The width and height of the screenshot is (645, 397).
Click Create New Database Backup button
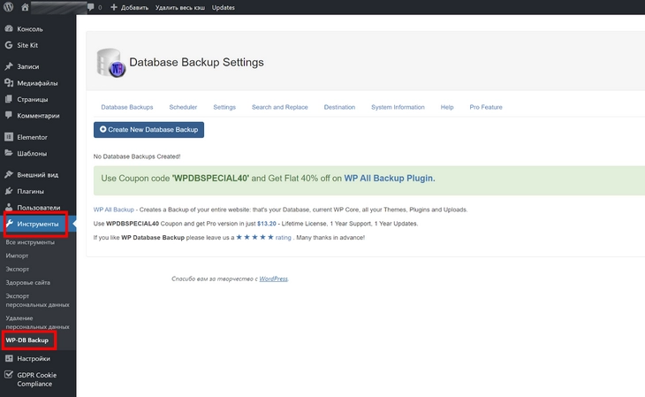tap(148, 130)
